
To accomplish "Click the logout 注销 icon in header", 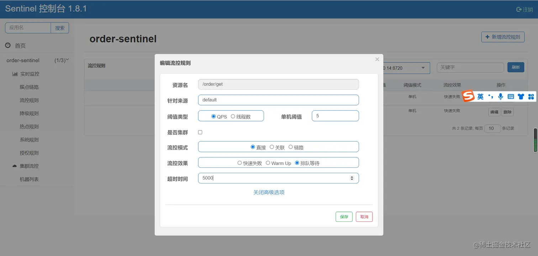I will click(519, 10).
